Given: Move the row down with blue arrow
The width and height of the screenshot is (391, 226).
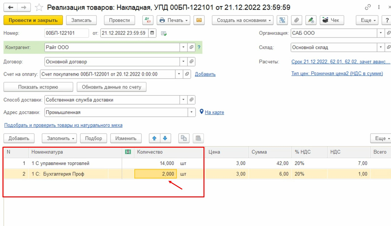Looking at the screenshot, I should tap(165, 138).
